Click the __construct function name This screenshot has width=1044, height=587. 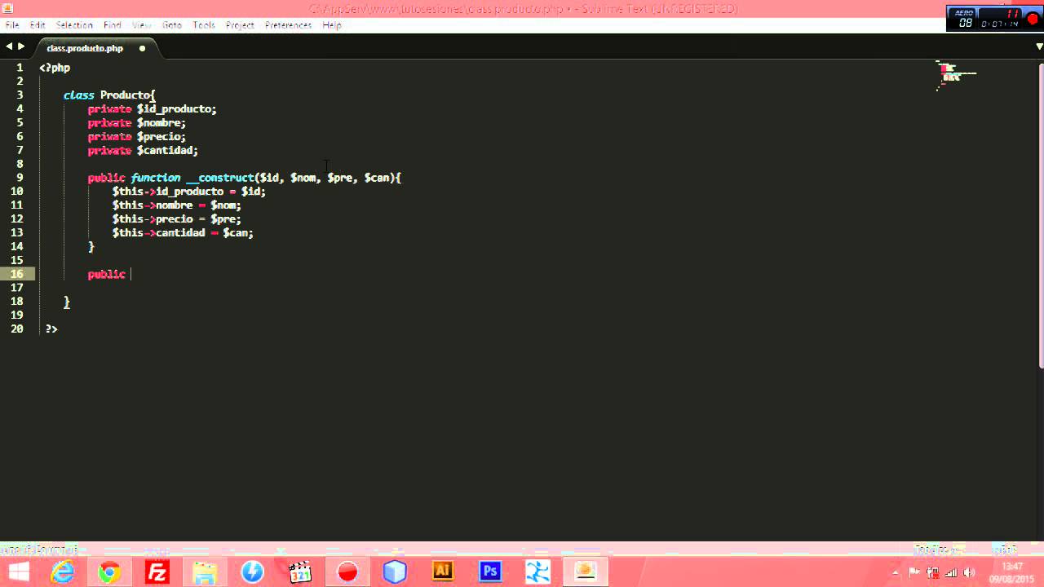click(220, 178)
